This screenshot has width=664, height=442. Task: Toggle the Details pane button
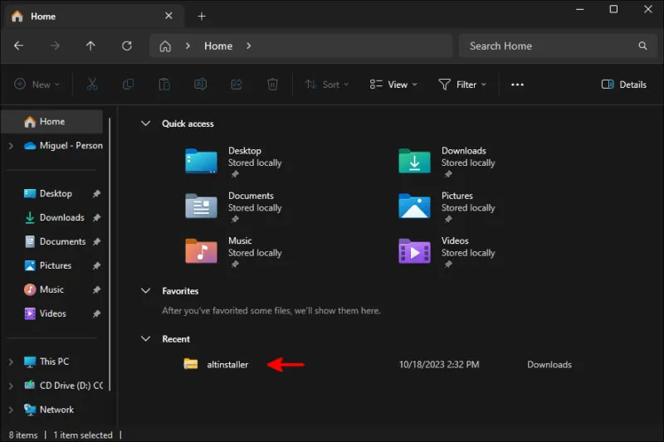(623, 85)
